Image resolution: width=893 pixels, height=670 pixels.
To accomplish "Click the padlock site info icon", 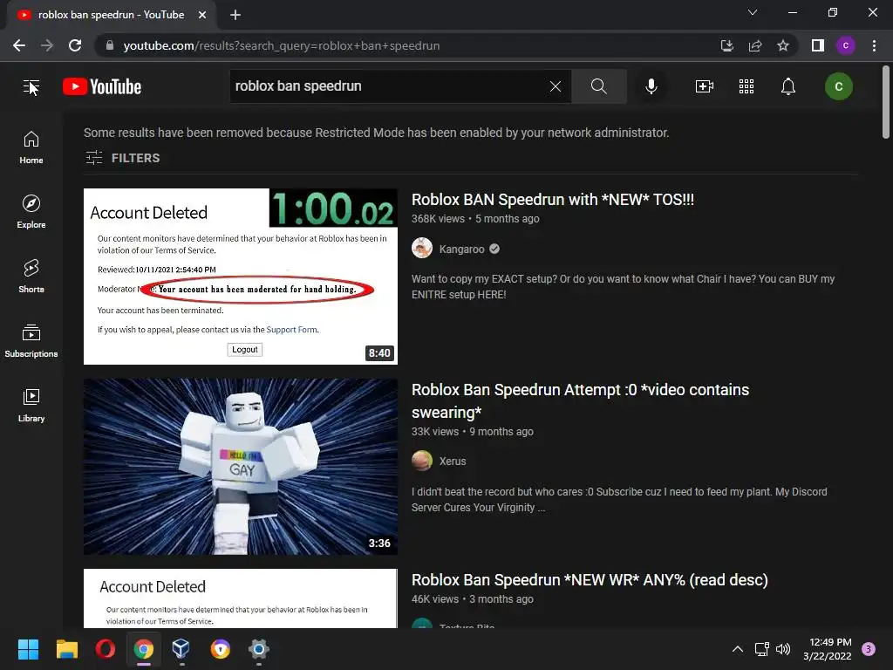I will (110, 45).
